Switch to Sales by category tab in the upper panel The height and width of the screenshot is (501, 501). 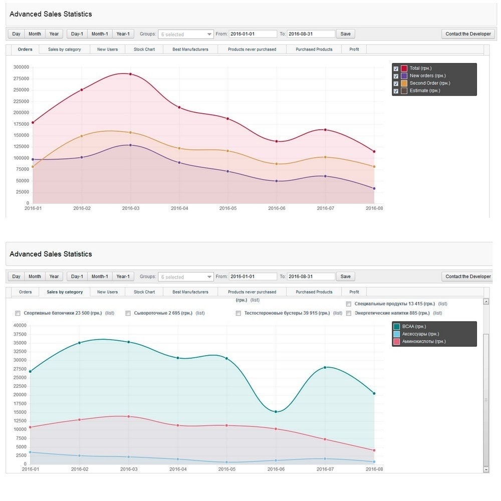click(65, 49)
